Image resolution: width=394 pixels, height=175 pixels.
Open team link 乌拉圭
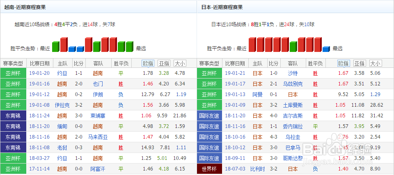pyautogui.click(x=293, y=137)
